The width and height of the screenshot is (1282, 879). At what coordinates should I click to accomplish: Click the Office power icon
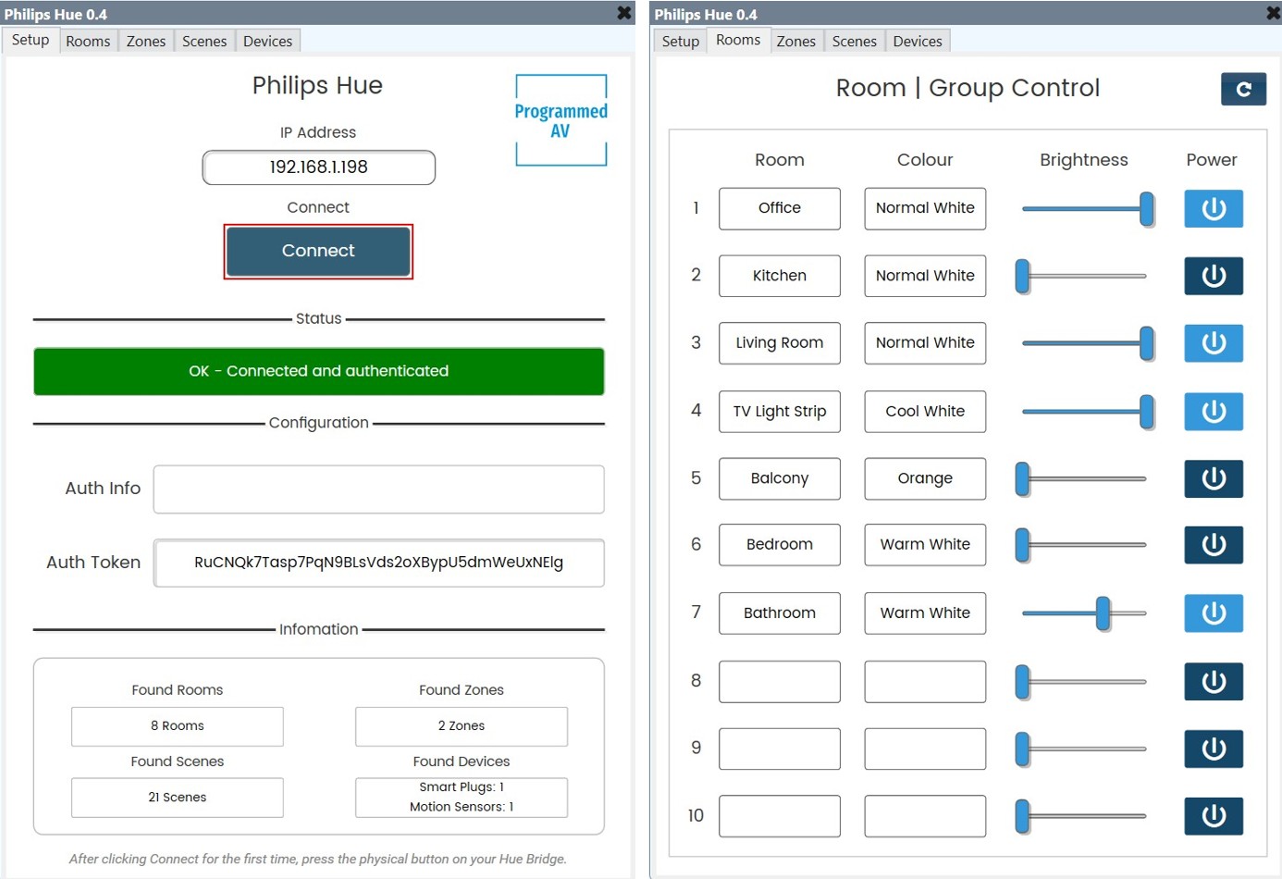click(1213, 208)
